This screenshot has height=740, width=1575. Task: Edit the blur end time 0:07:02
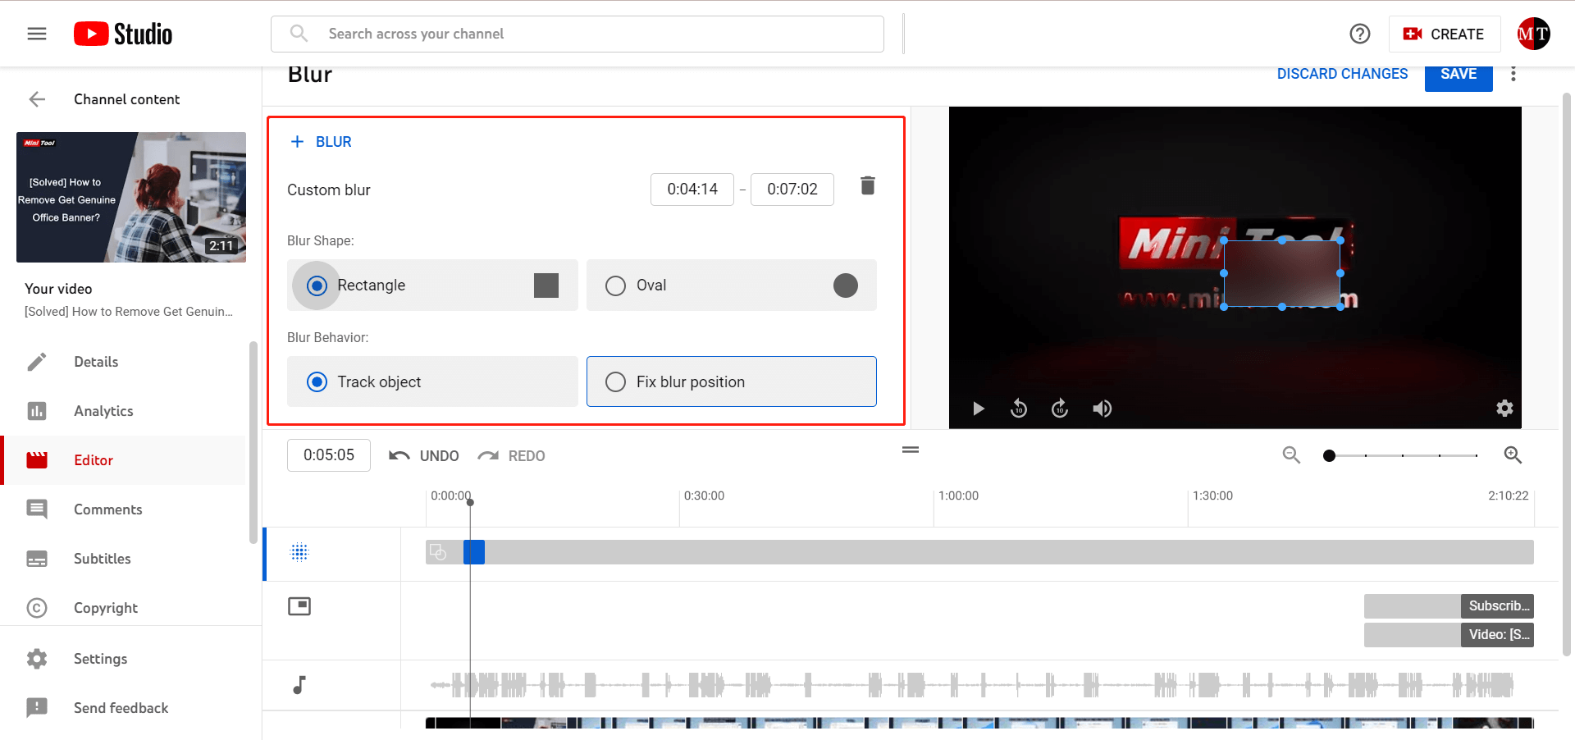coord(792,190)
